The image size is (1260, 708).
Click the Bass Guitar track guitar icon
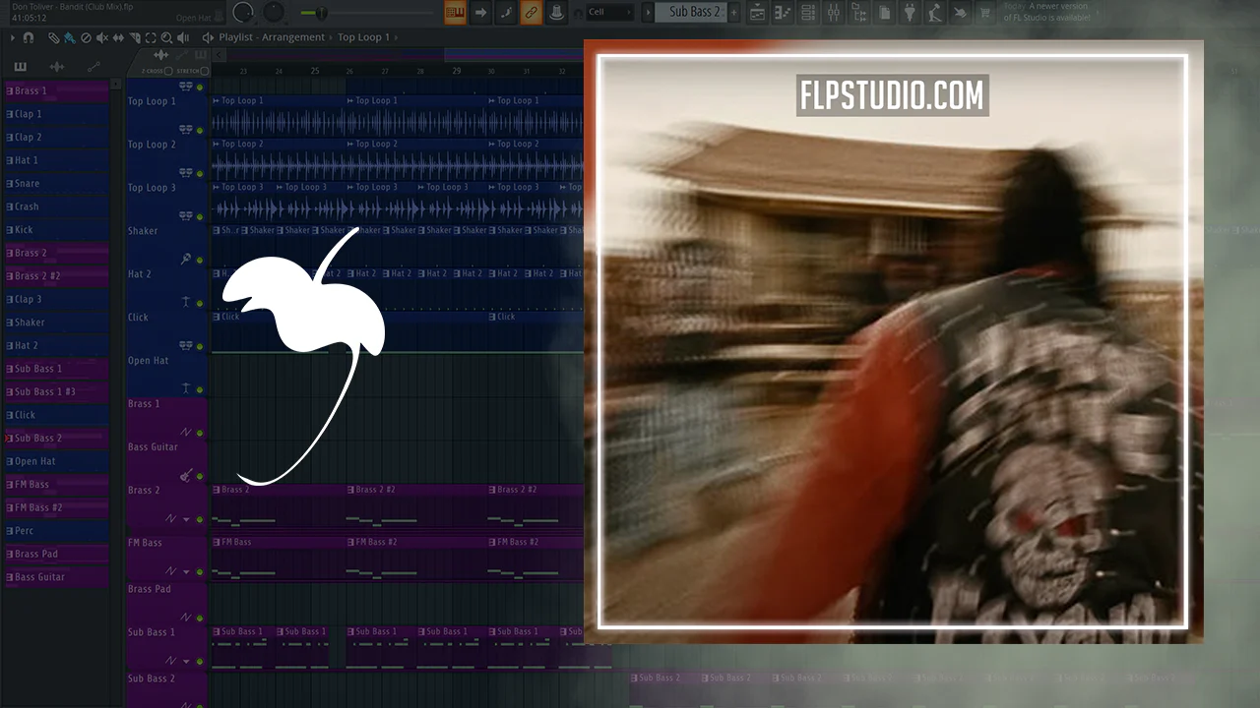185,476
